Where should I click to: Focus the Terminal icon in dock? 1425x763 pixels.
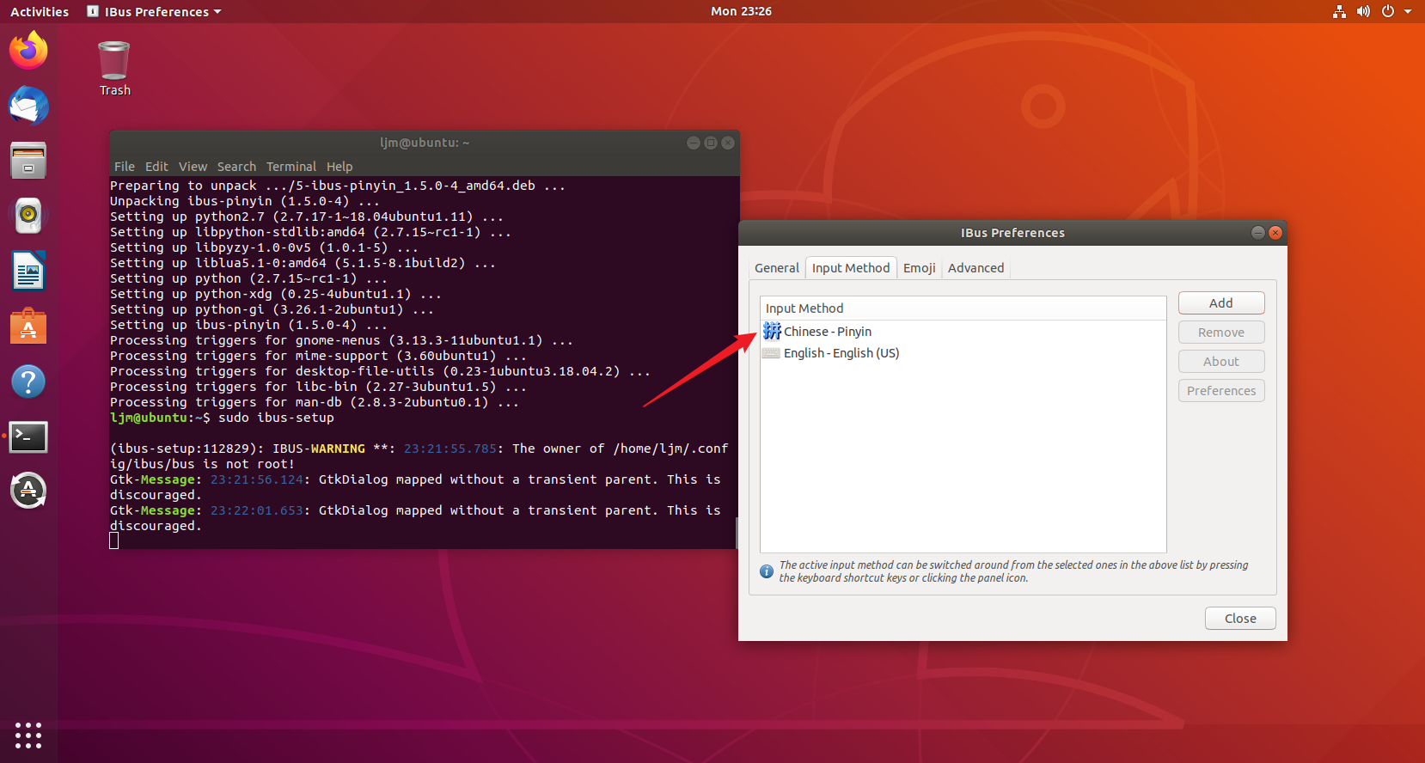[x=28, y=436]
